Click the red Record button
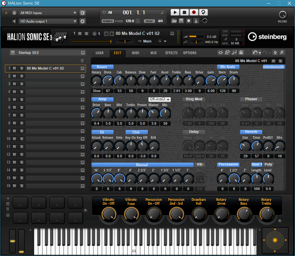The height and width of the screenshot is (256, 295). click(x=194, y=13)
